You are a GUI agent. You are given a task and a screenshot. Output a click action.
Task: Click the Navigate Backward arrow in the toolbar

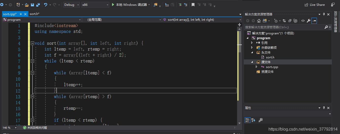[x=2, y=5]
